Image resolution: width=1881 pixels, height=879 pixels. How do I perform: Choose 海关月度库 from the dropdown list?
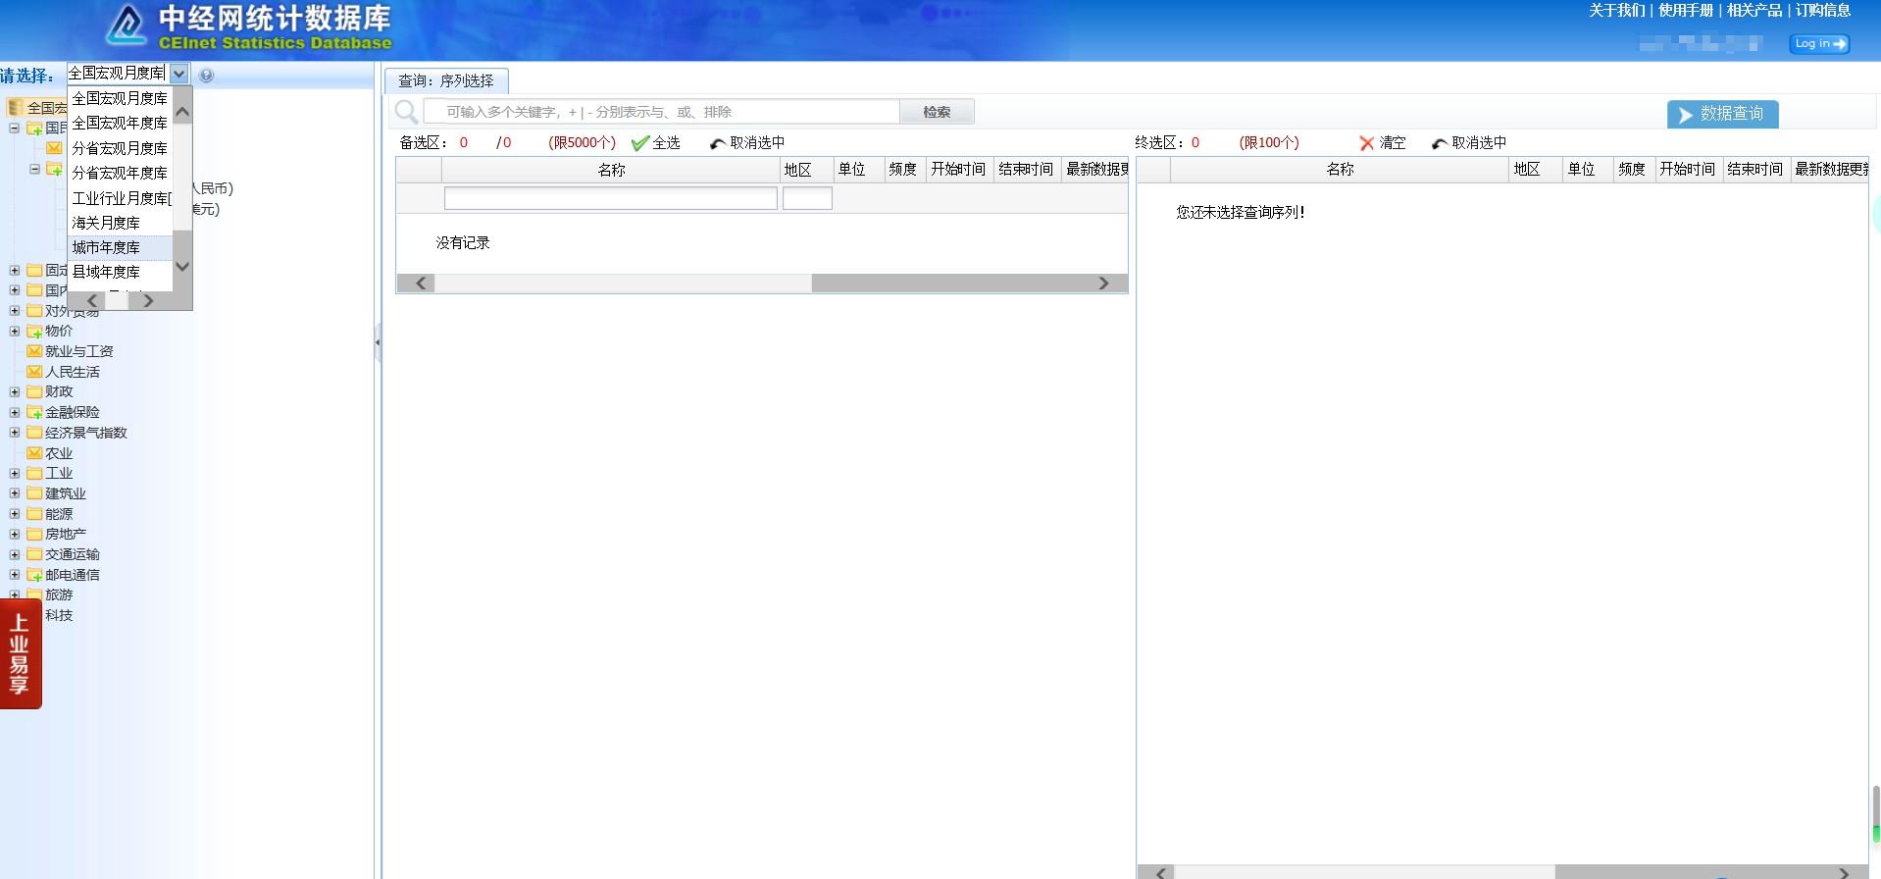click(106, 223)
